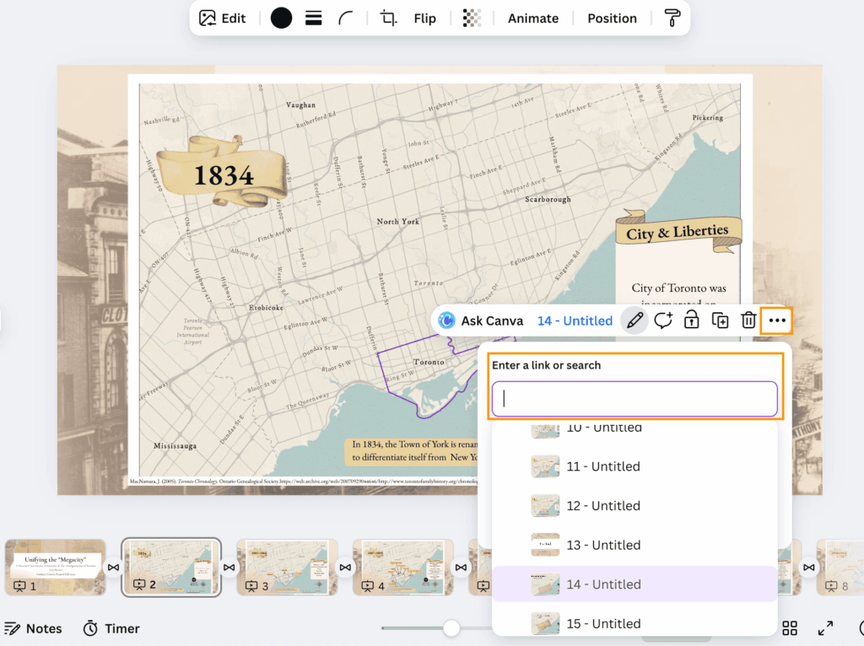The width and height of the screenshot is (864, 646).
Task: Click the Flip button
Action: 425,19
